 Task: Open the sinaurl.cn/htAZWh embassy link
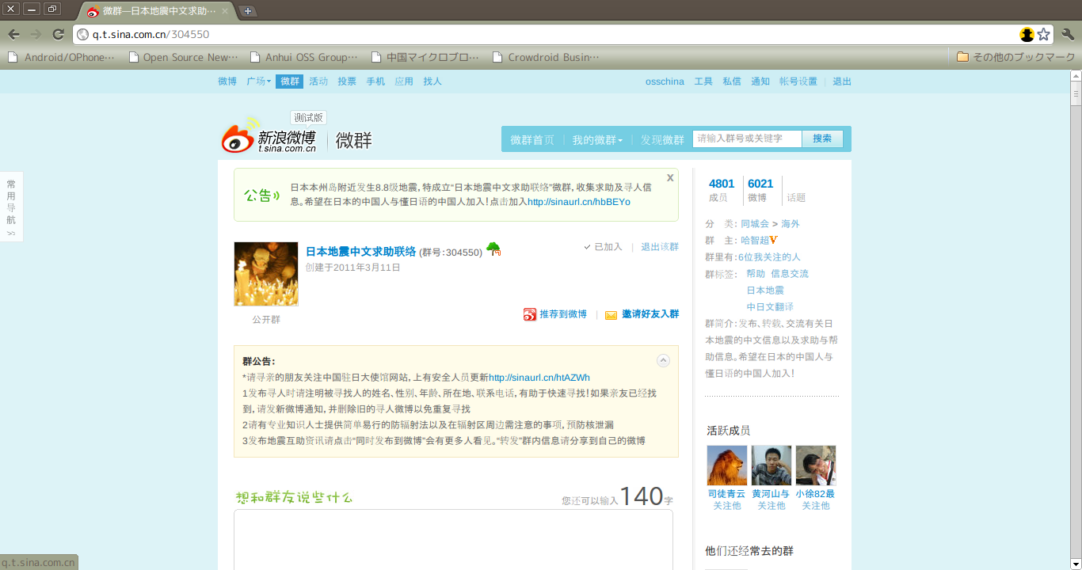click(x=539, y=378)
